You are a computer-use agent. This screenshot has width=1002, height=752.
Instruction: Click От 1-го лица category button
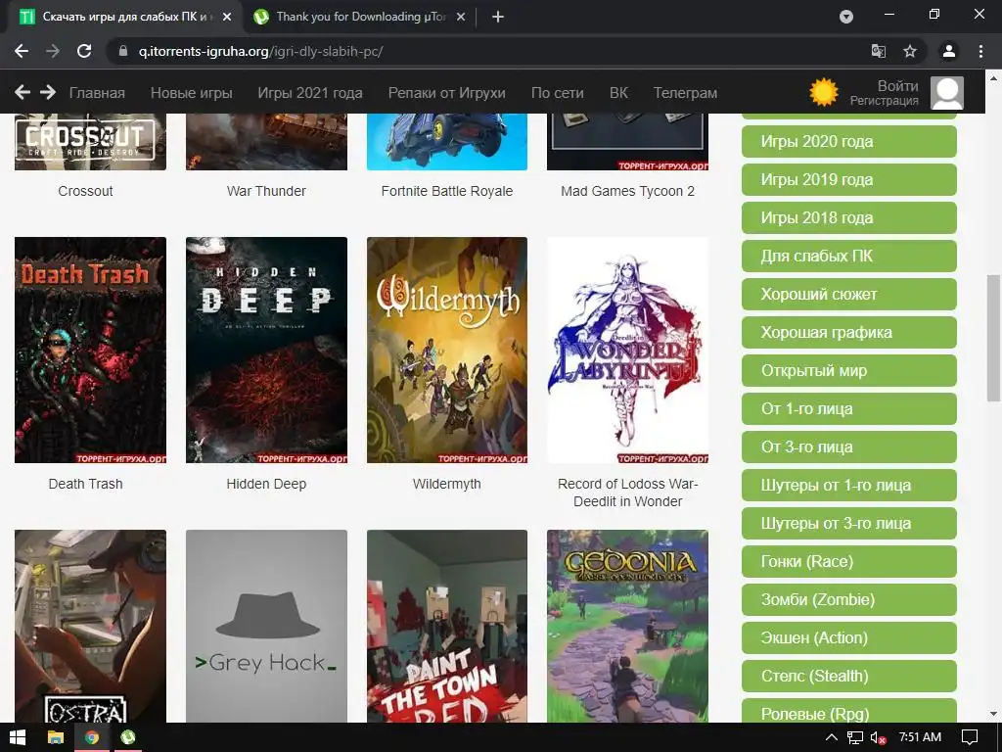[849, 408]
